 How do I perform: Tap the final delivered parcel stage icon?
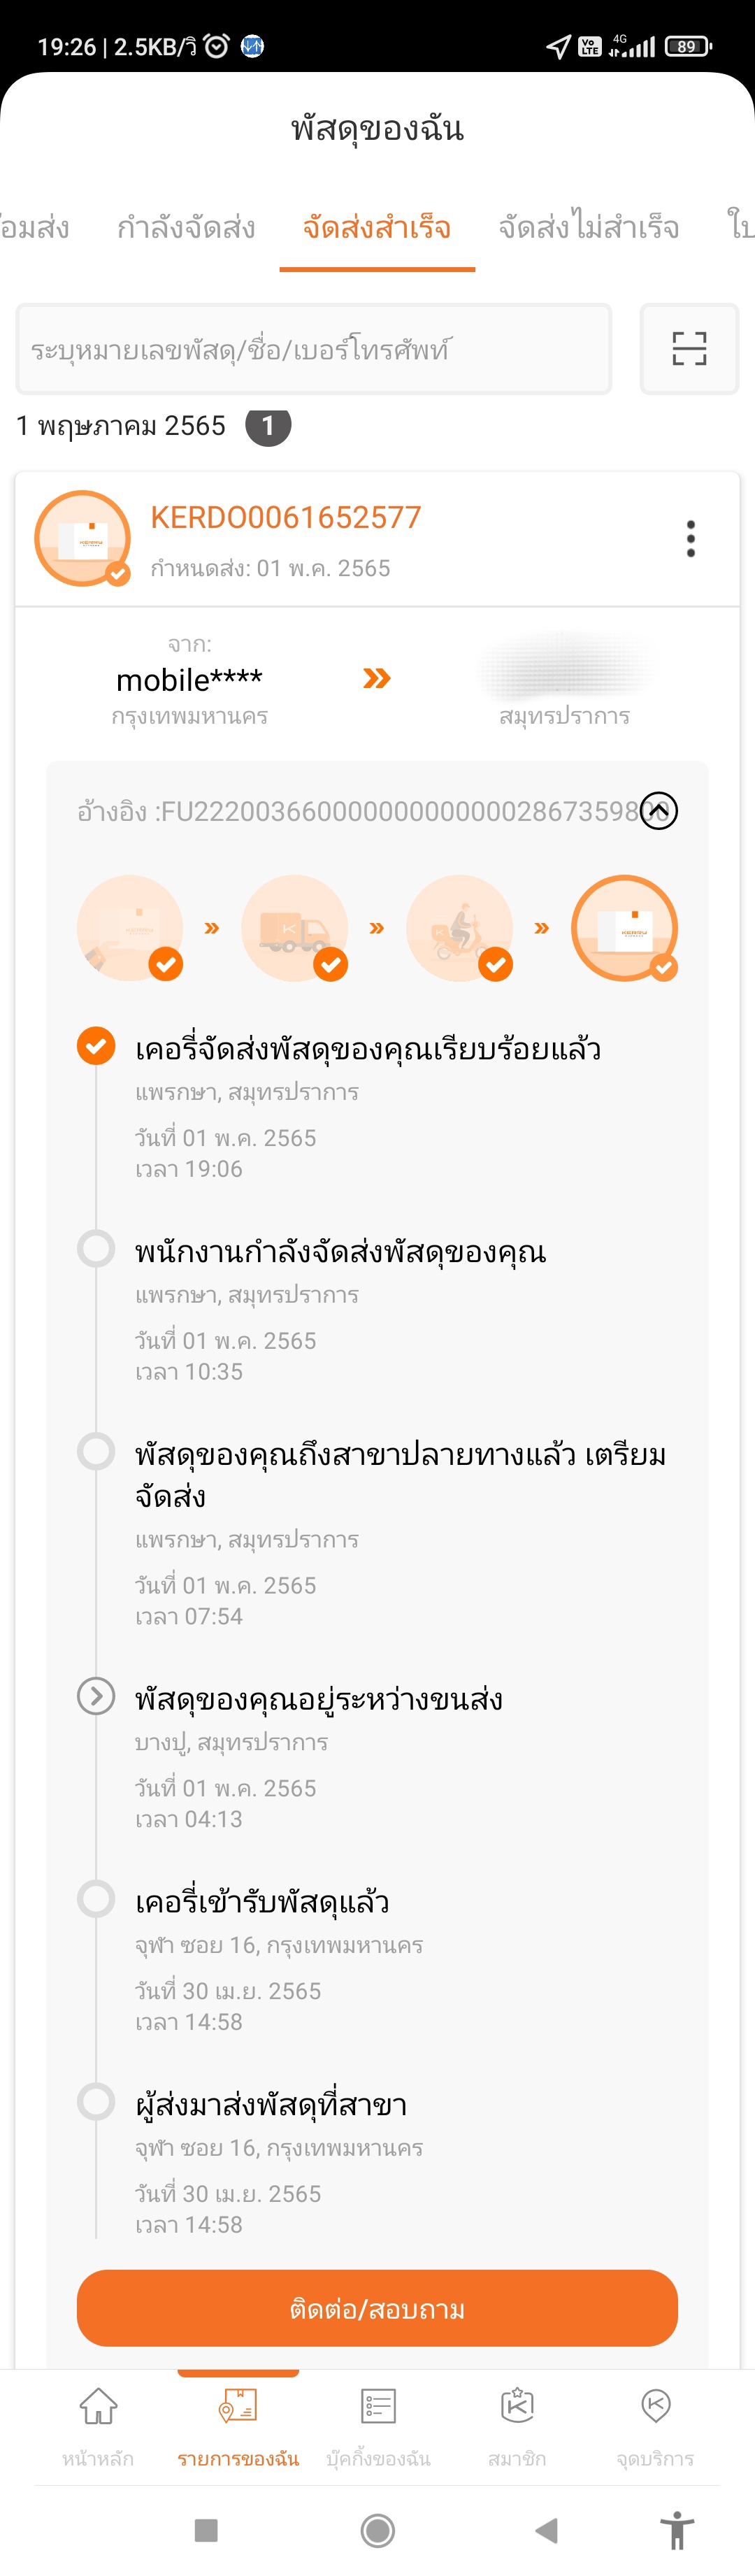pos(625,928)
